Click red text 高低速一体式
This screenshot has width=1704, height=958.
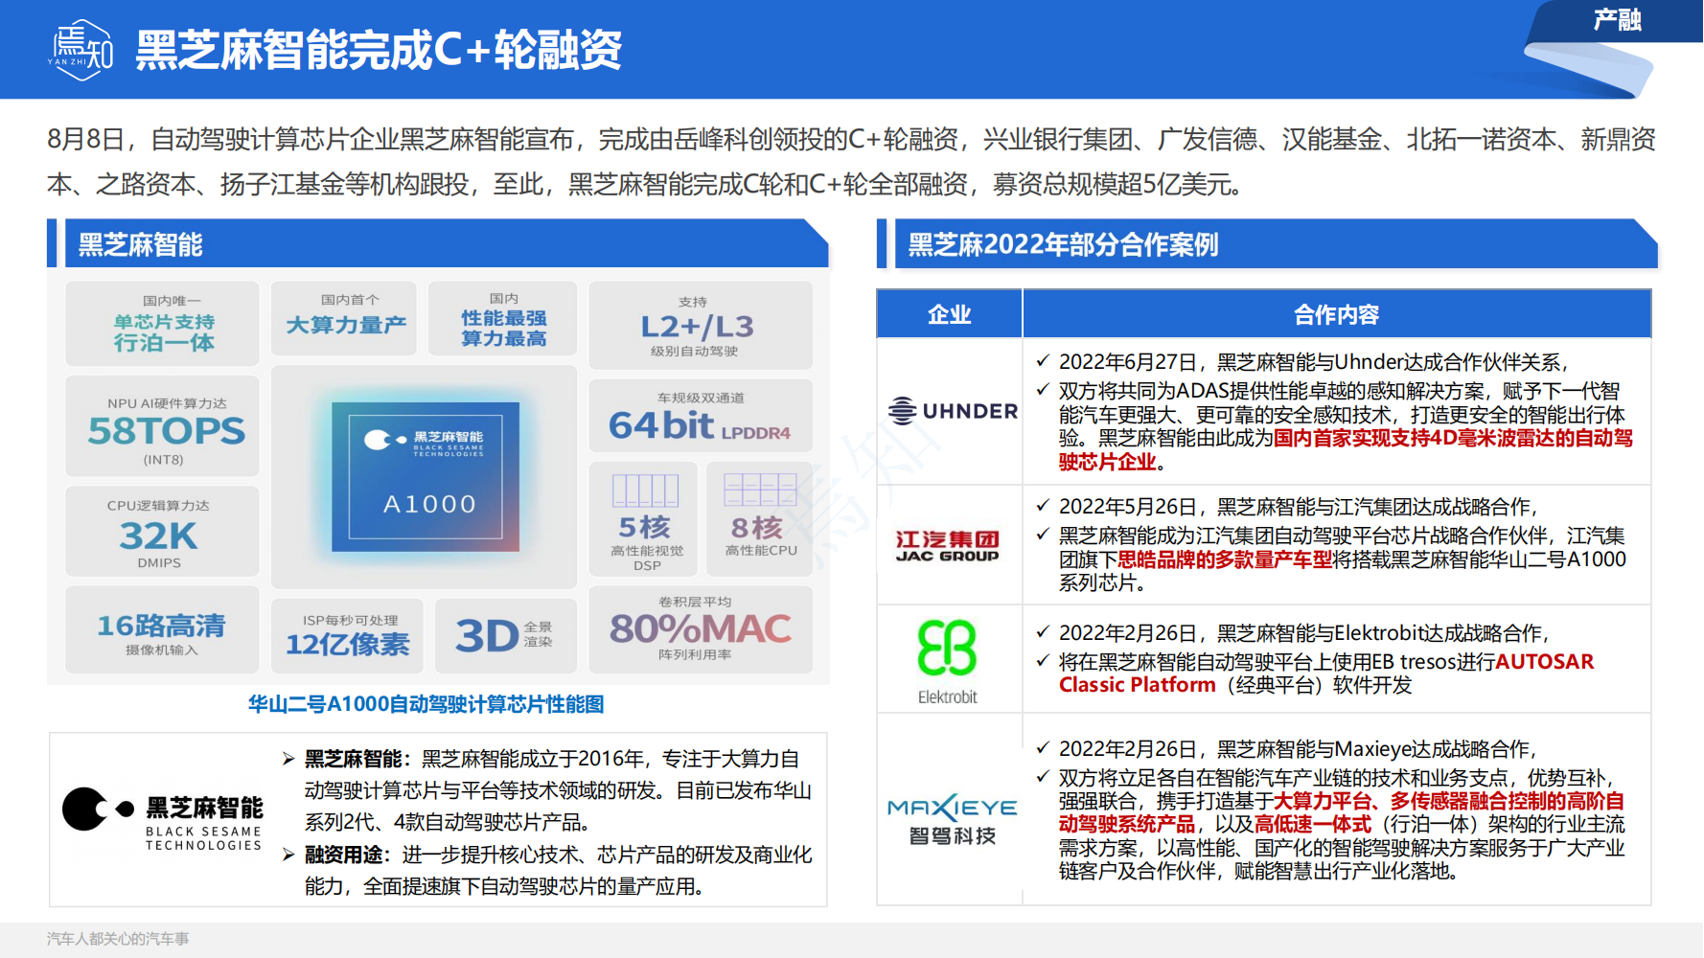1313,824
